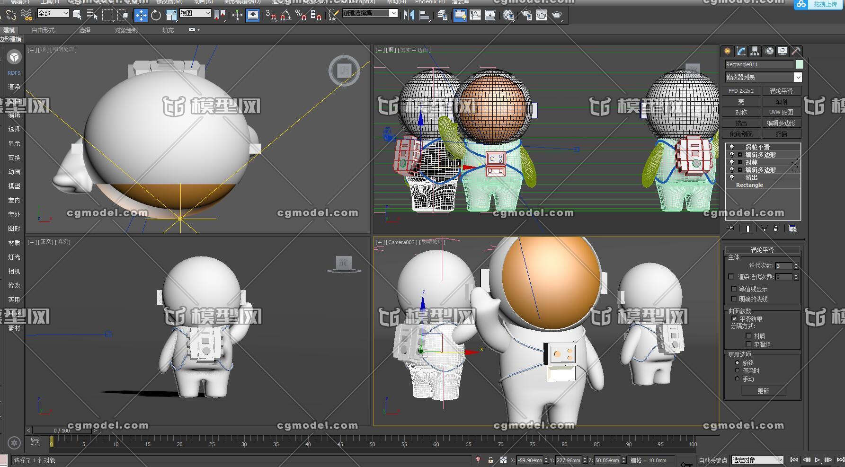The height and width of the screenshot is (467, 845).
Task: Toggle the Window/Crossing selection icon
Action: (x=123, y=15)
